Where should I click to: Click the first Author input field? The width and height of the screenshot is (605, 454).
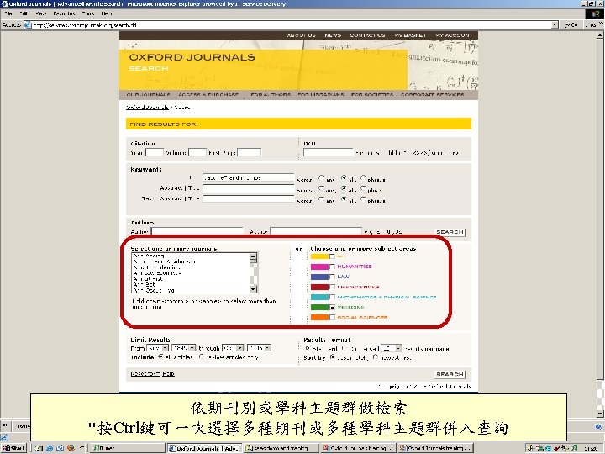point(197,231)
